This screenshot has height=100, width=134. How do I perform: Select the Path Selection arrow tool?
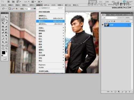(3, 42)
